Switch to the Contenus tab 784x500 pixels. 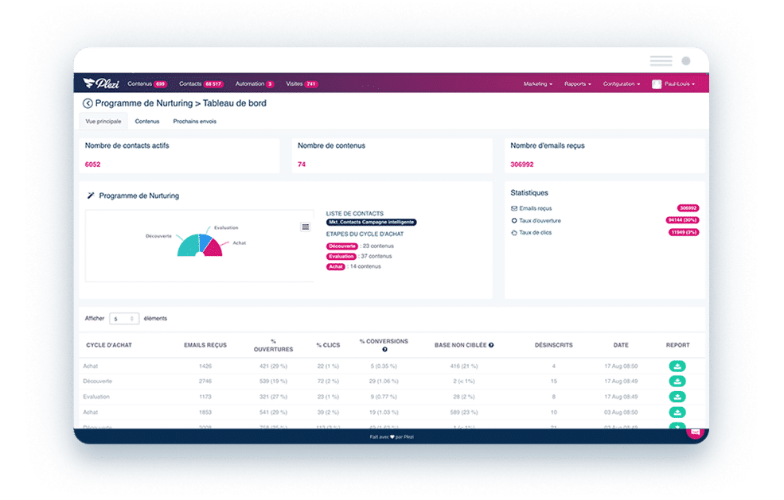point(147,122)
